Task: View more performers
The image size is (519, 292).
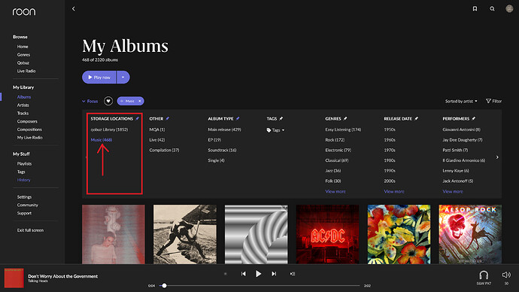Action: tap(453, 191)
